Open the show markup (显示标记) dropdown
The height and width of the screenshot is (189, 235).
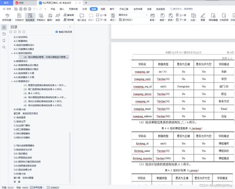click(x=126, y=20)
